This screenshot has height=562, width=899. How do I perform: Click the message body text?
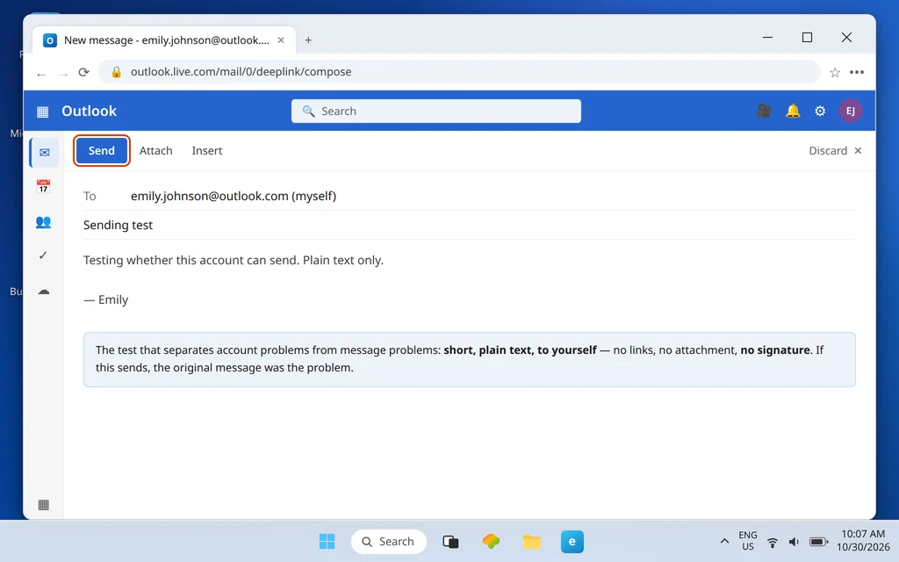coord(234,260)
